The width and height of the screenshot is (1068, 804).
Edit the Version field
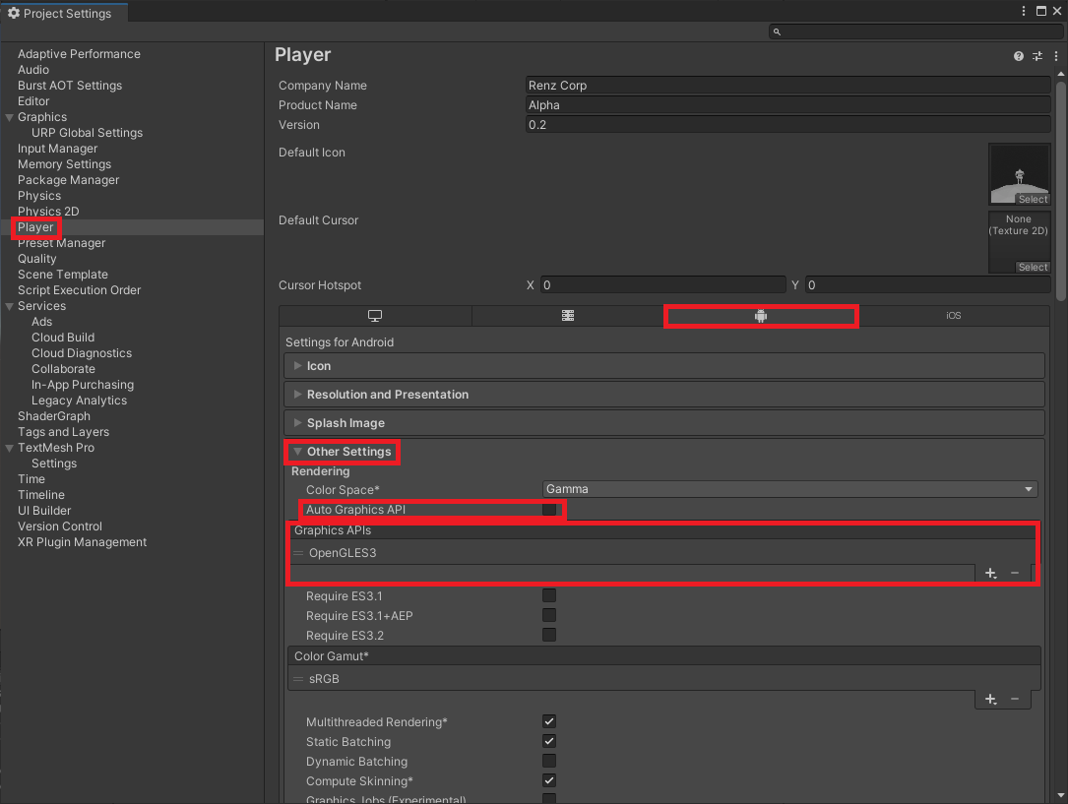788,125
